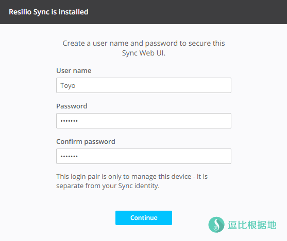Viewport: 287px width, 241px height.
Task: Click the word "Continue" on the button
Action: [x=144, y=218]
